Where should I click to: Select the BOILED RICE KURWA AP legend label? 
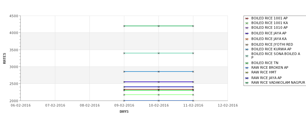271,49
